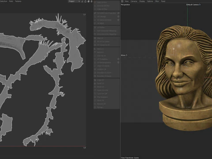Click the viewport hamburger menu icon
This screenshot has width=212, height=159.
122,1
